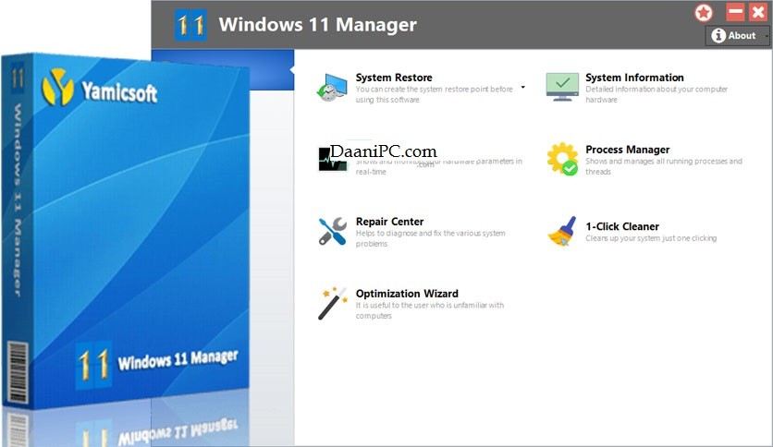Select the Repair Center heading

pos(389,222)
